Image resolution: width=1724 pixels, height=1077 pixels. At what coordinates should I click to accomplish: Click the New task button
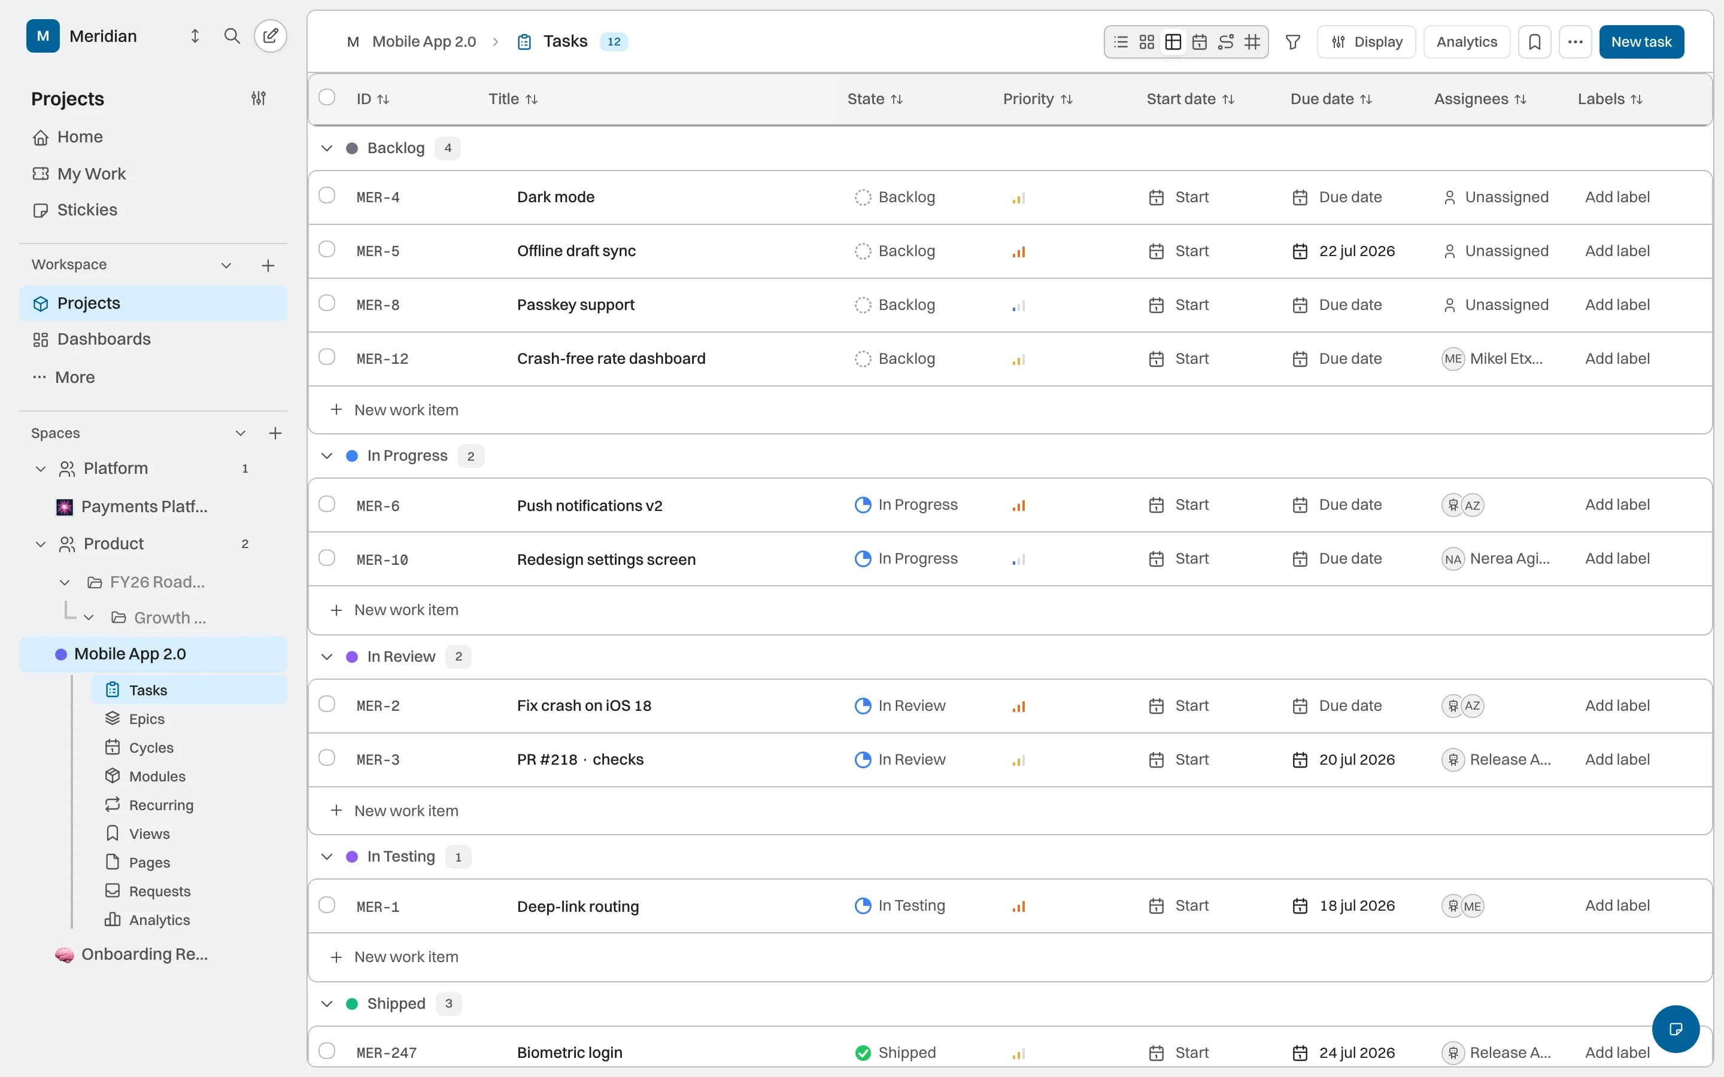[1641, 42]
